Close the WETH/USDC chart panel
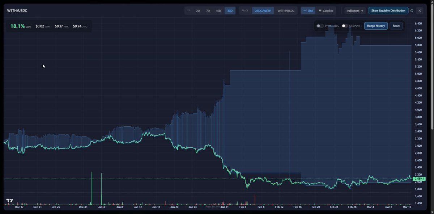The image size is (434, 214). [x=420, y=11]
